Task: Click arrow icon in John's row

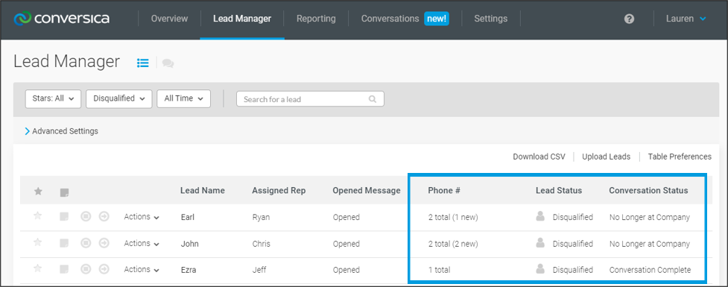Action: coord(104,243)
